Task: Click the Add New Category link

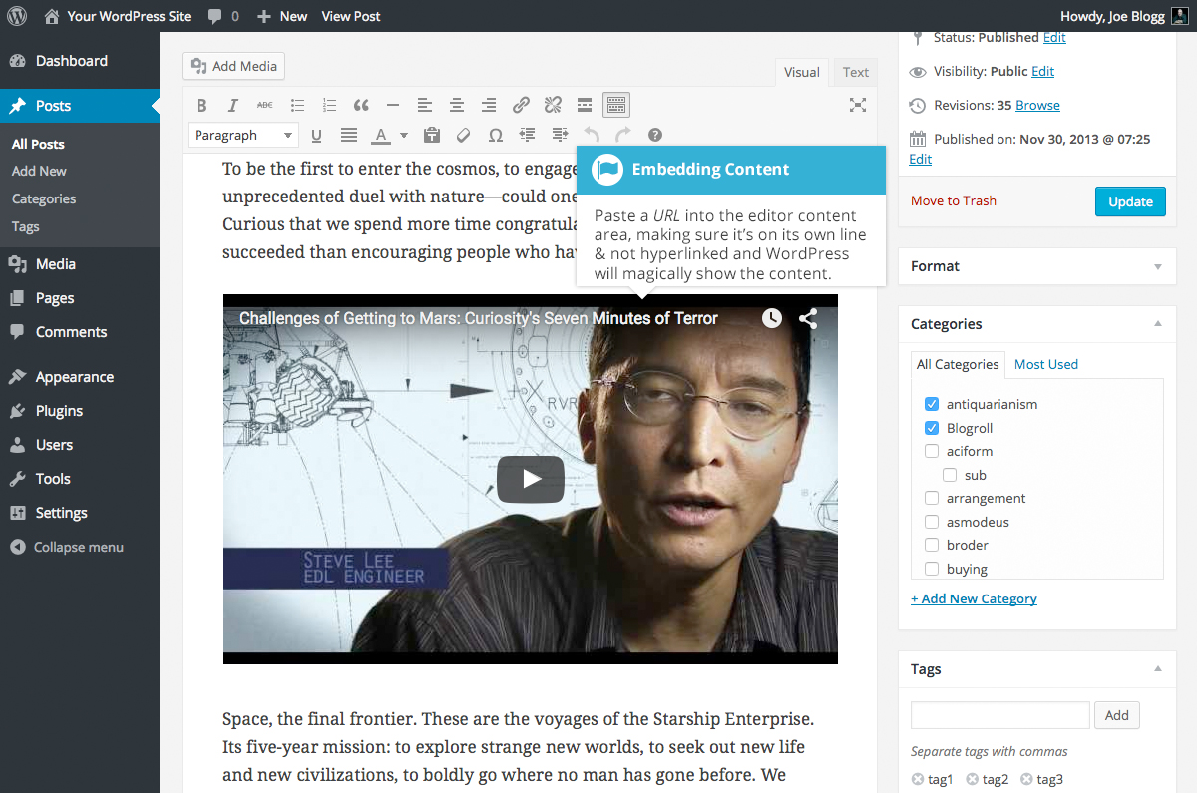Action: tap(974, 598)
